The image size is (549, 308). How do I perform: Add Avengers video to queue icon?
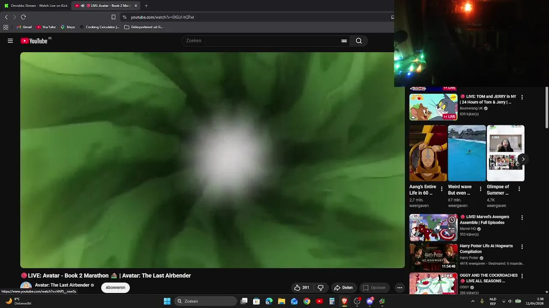coord(452,230)
